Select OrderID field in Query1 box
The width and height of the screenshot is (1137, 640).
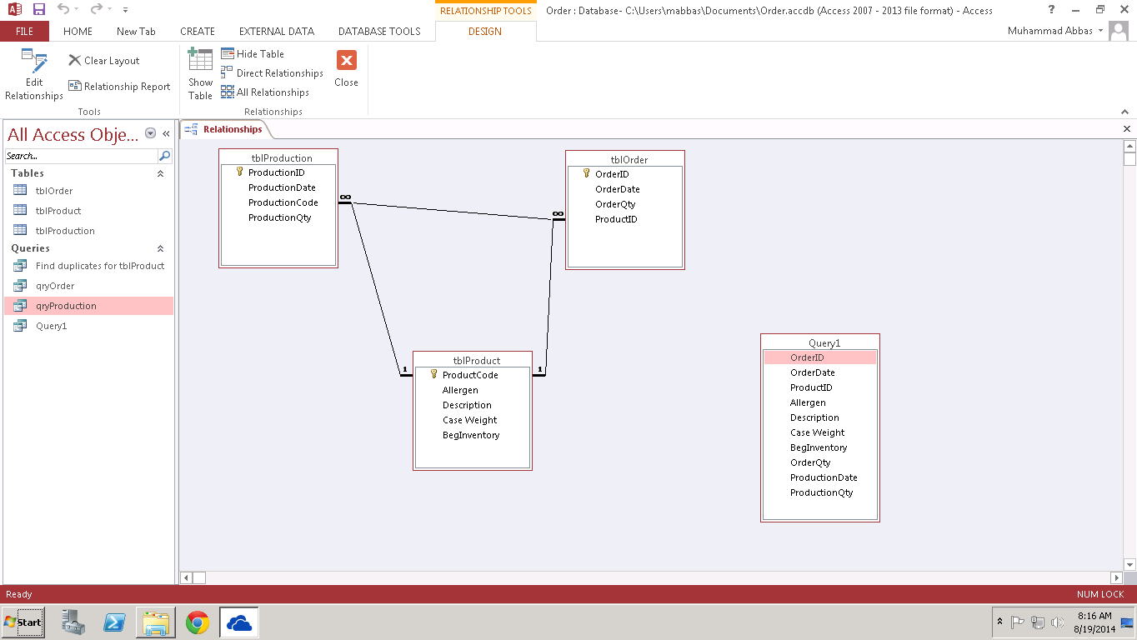pyautogui.click(x=820, y=357)
